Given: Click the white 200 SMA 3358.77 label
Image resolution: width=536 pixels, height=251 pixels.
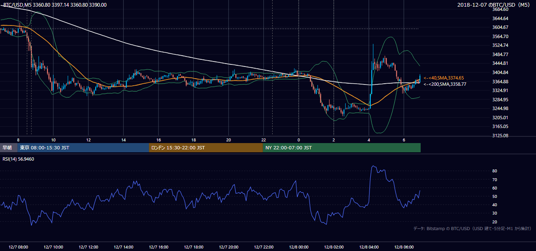Looking at the screenshot, I should pos(445,84).
